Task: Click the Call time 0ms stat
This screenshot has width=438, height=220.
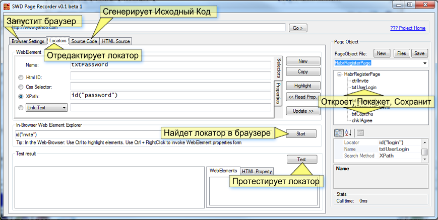Action: coord(352,201)
